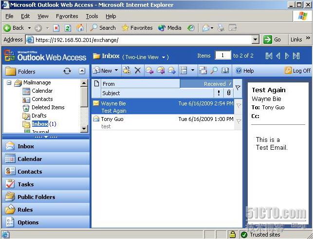The width and height of the screenshot is (313, 239).
Task: Sort messages by Received column
Action: (206, 84)
